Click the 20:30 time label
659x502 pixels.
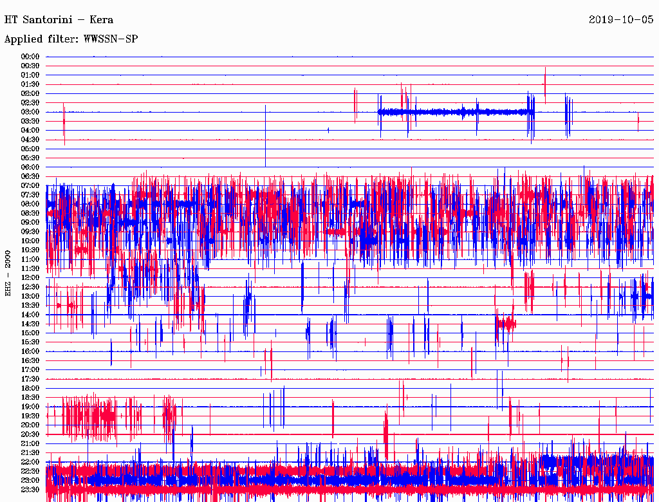pyautogui.click(x=30, y=434)
